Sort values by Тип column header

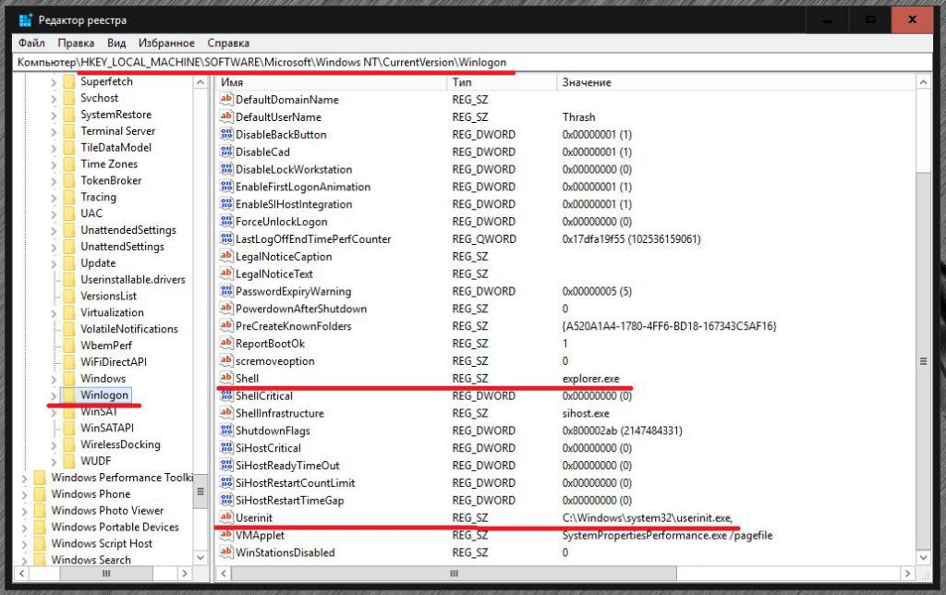pos(502,82)
